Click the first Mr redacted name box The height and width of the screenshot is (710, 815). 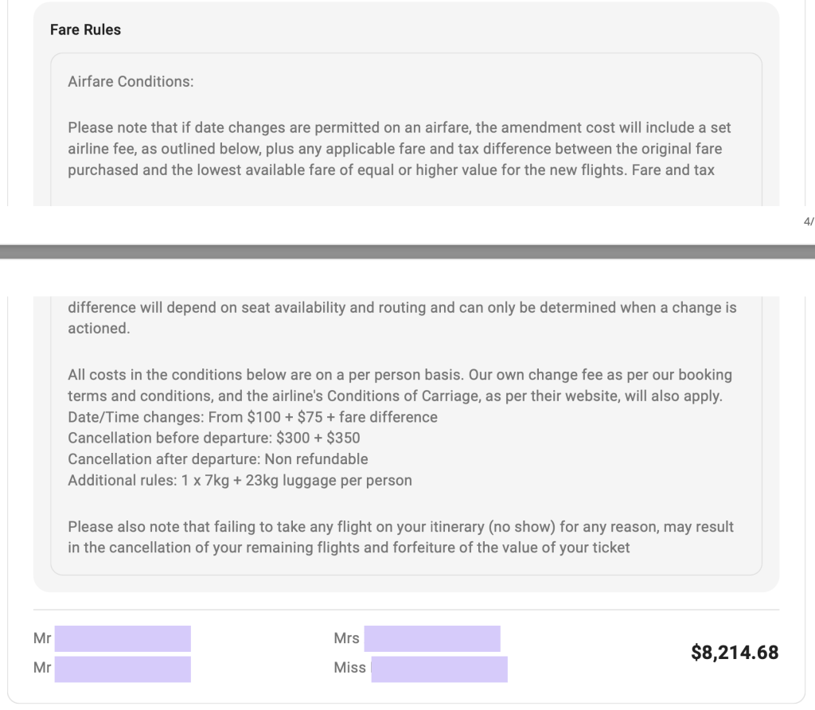[x=123, y=638]
